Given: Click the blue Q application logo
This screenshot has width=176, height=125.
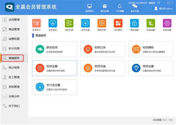Looking at the screenshot, I should coord(10,7).
